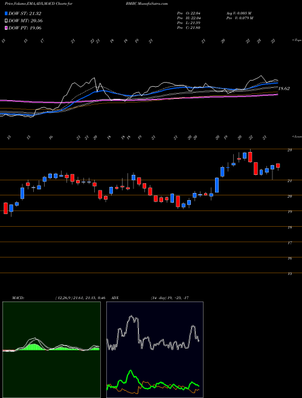Click the price axis label '16'
This screenshot has height=398, width=302.
coord(289,258)
